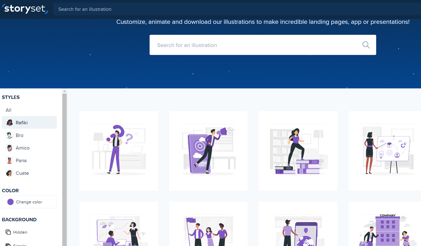This screenshot has width=421, height=246.
Task: Open the team with flag illustration
Action: tap(208, 224)
